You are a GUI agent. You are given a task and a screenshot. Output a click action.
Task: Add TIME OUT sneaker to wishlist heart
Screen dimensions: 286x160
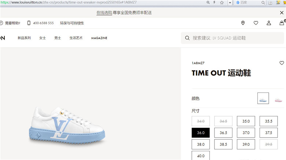coord(282,63)
